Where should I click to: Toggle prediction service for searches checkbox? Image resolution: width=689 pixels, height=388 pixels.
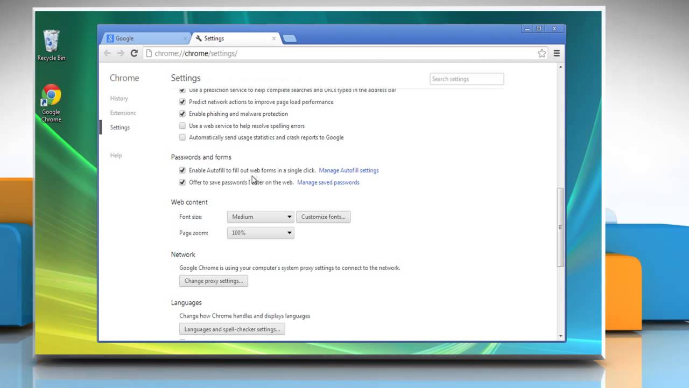coord(182,90)
